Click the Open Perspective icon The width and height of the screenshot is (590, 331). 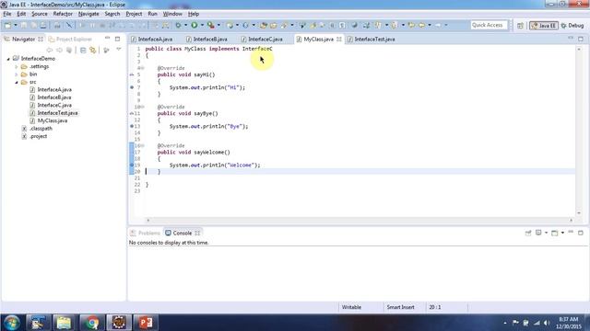pos(520,26)
